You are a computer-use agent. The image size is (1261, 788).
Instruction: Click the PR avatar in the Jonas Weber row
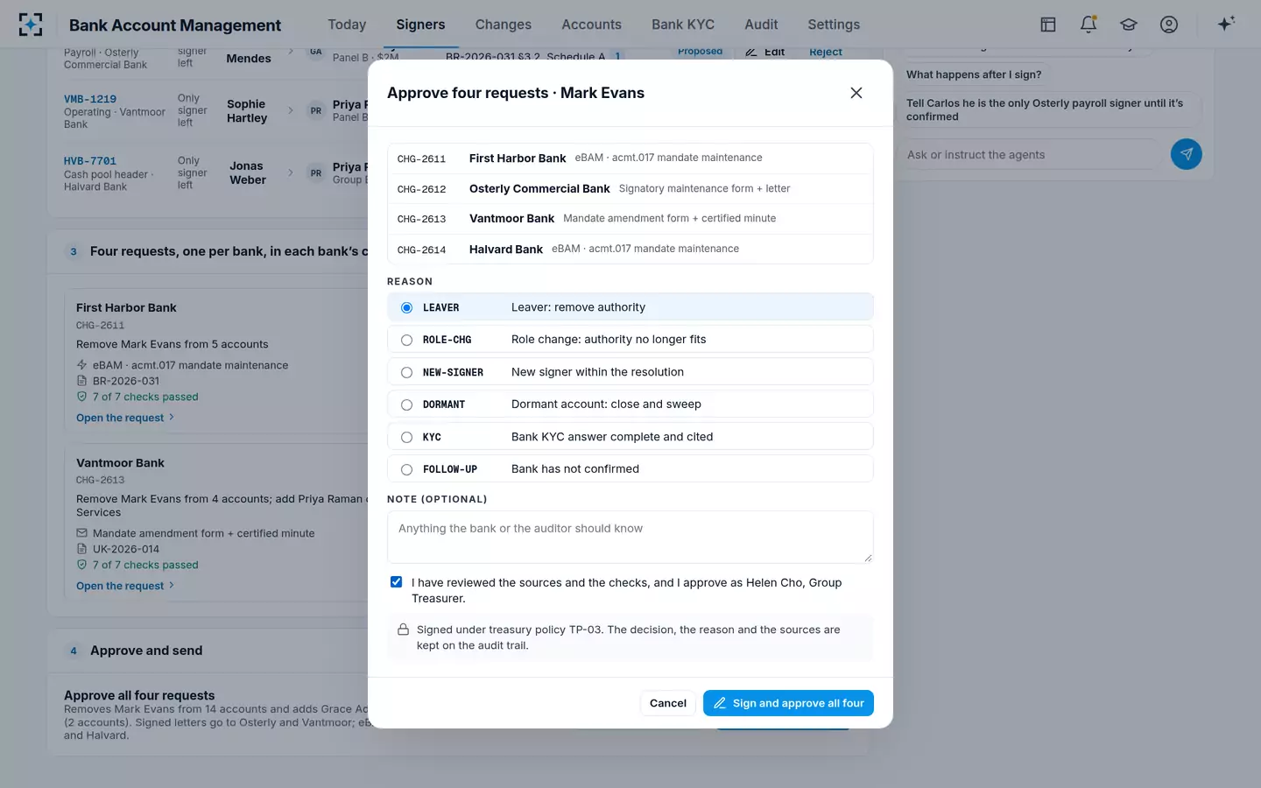tap(315, 172)
